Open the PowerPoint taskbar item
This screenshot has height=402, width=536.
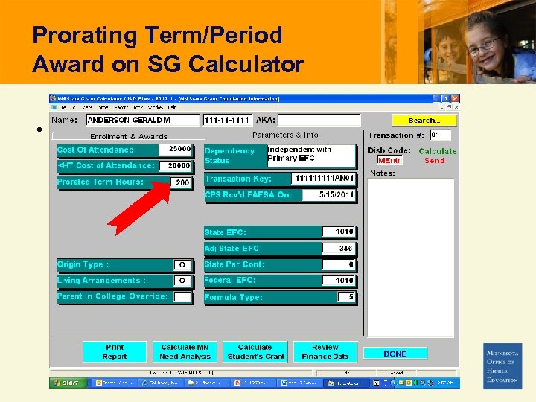[x=253, y=383]
